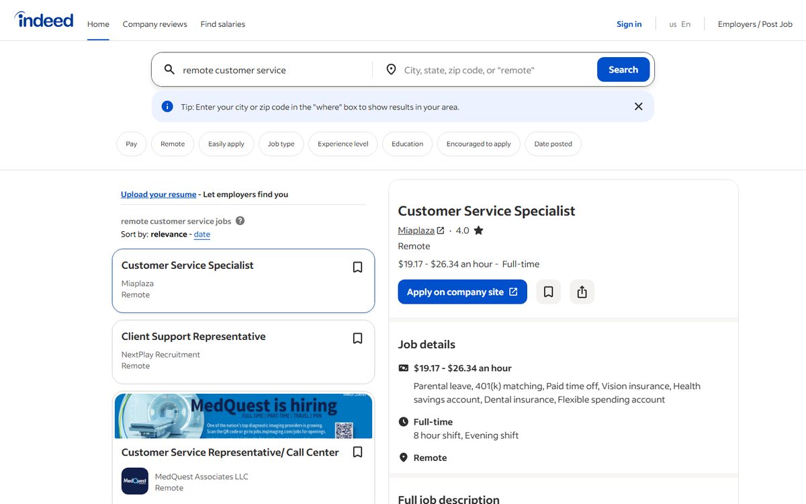Click Upload your resume link
The height and width of the screenshot is (504, 806).
coord(159,194)
